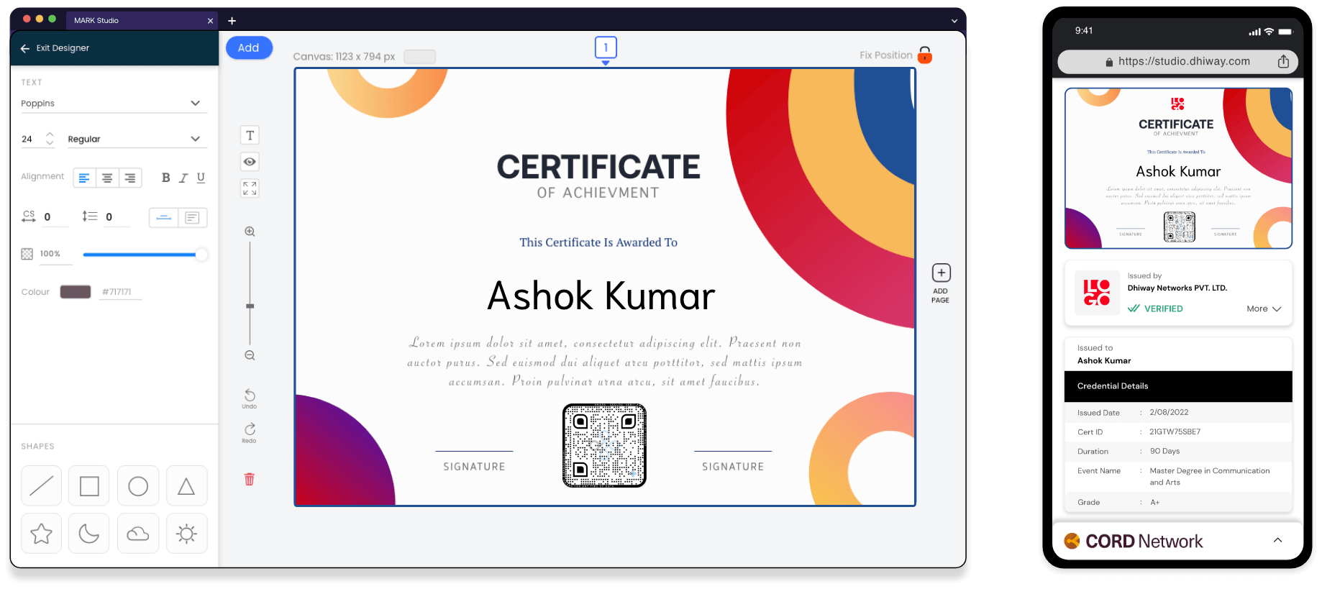Click the character spacing value field
1322x589 pixels.
[55, 217]
